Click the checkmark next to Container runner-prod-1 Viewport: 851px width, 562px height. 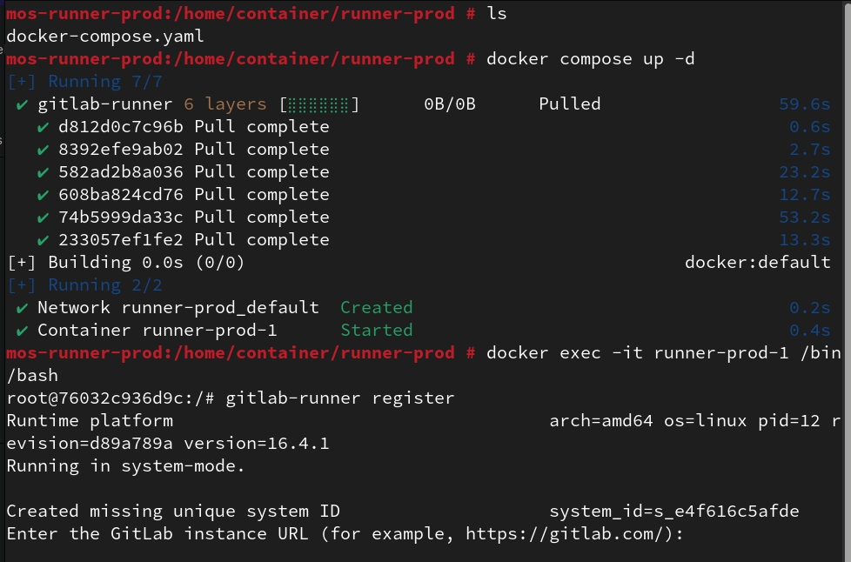(x=21, y=331)
